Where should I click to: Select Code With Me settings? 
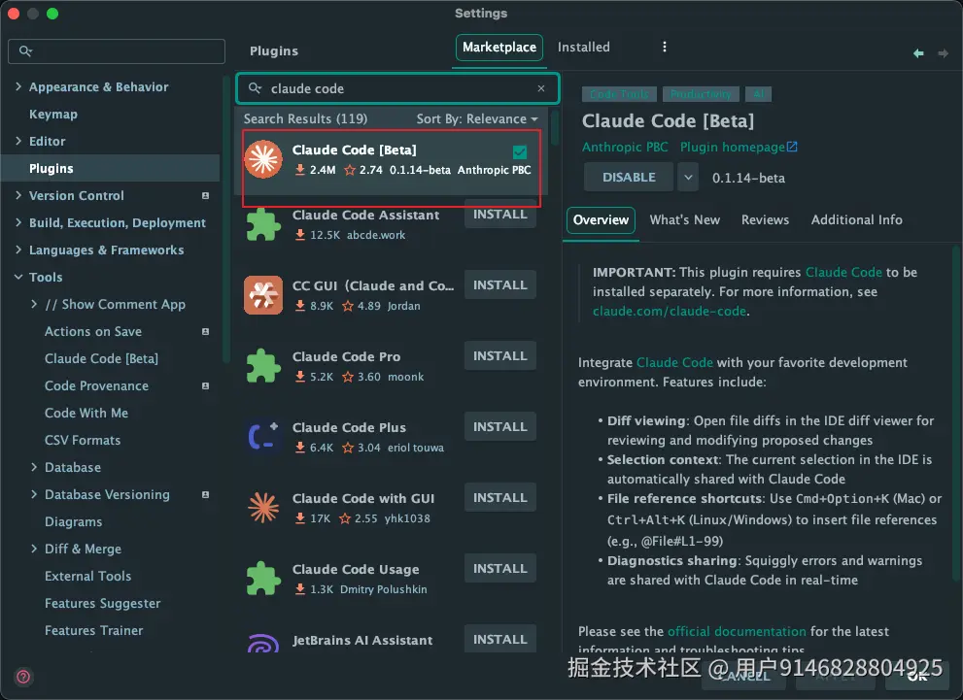pos(86,413)
